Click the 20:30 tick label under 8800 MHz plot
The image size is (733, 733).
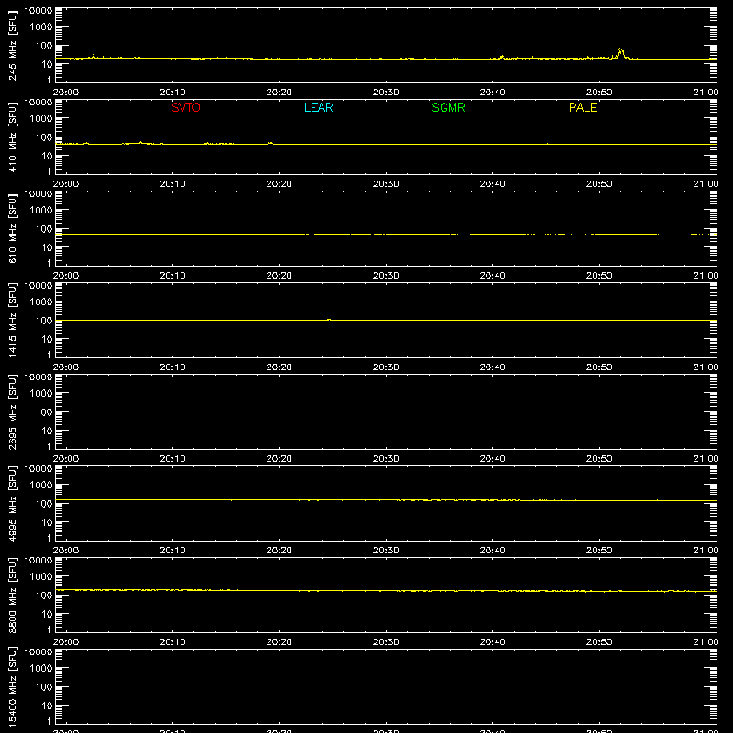[386, 642]
